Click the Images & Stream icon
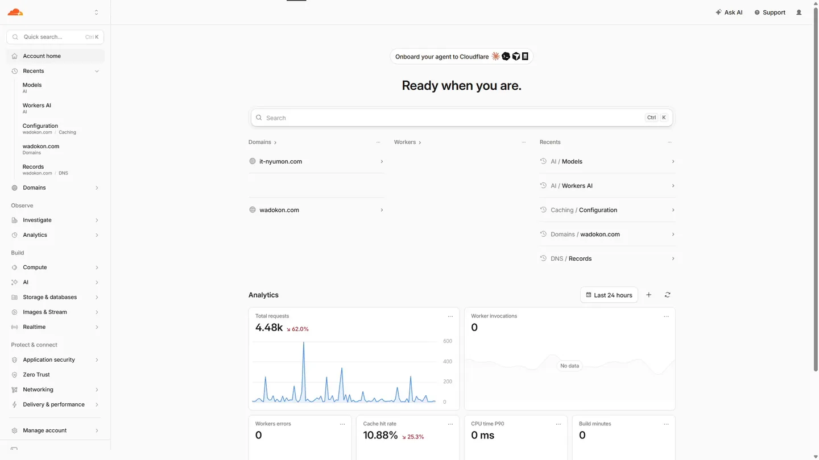 click(x=15, y=312)
